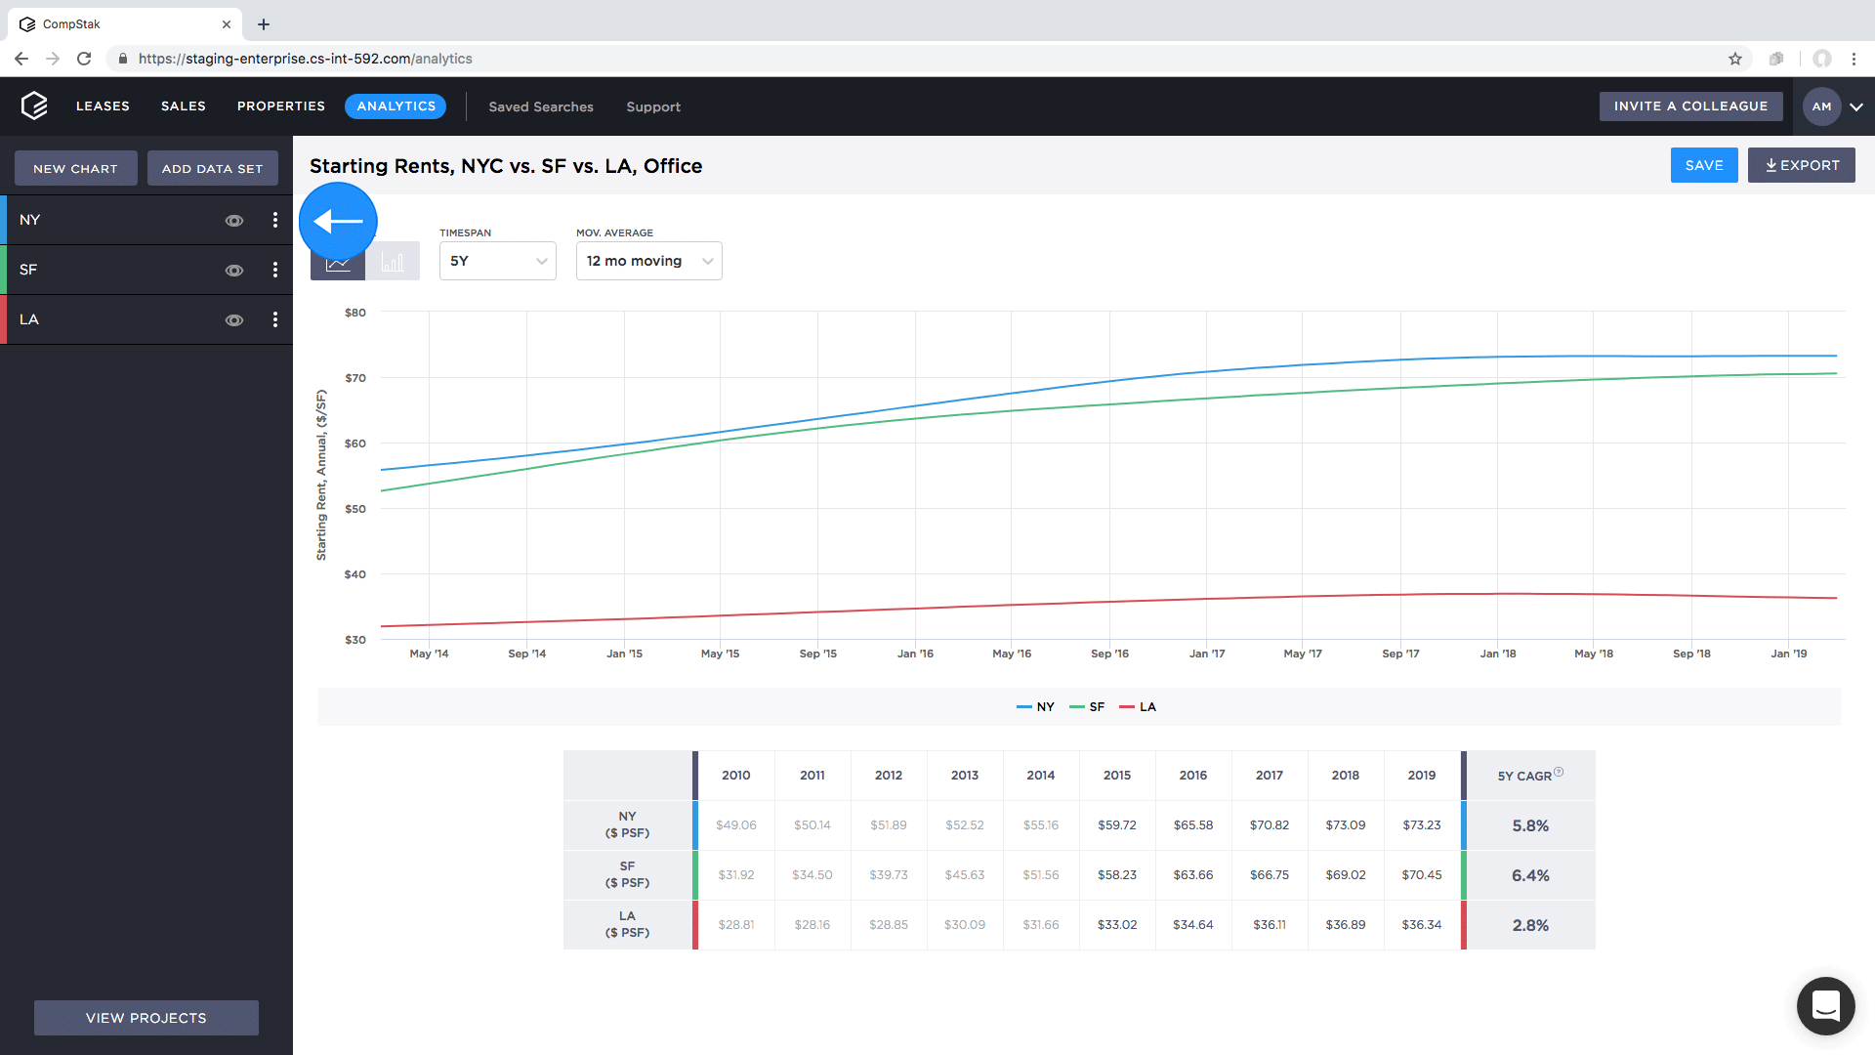Image resolution: width=1875 pixels, height=1055 pixels.
Task: Hide the LA line with eye icon
Action: click(234, 320)
